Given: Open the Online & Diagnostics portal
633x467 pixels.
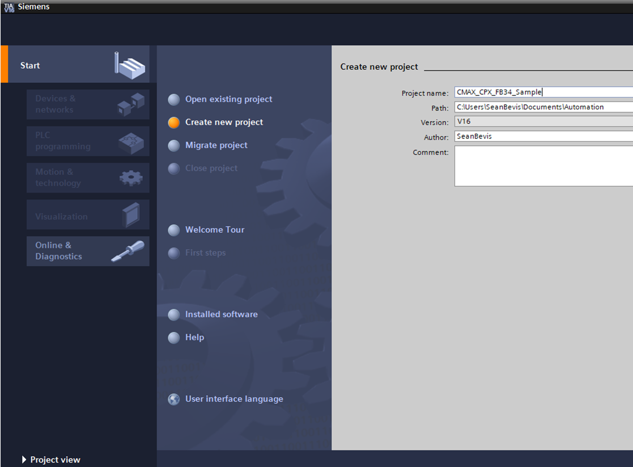Looking at the screenshot, I should (88, 251).
